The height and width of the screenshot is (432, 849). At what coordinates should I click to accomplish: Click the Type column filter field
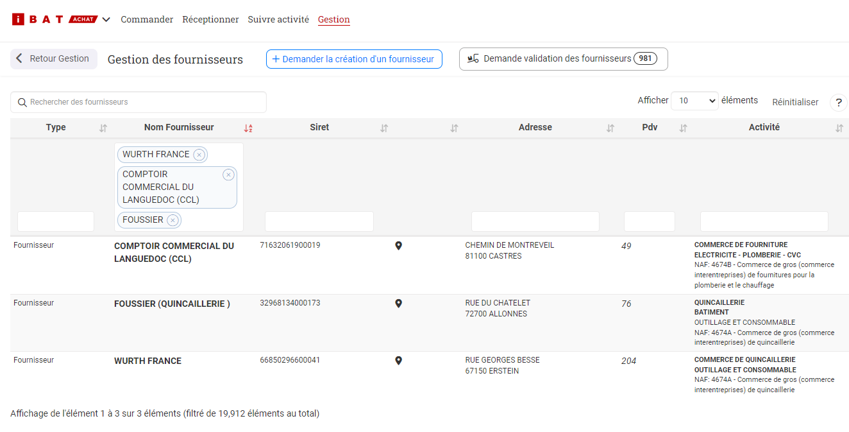pyautogui.click(x=56, y=221)
